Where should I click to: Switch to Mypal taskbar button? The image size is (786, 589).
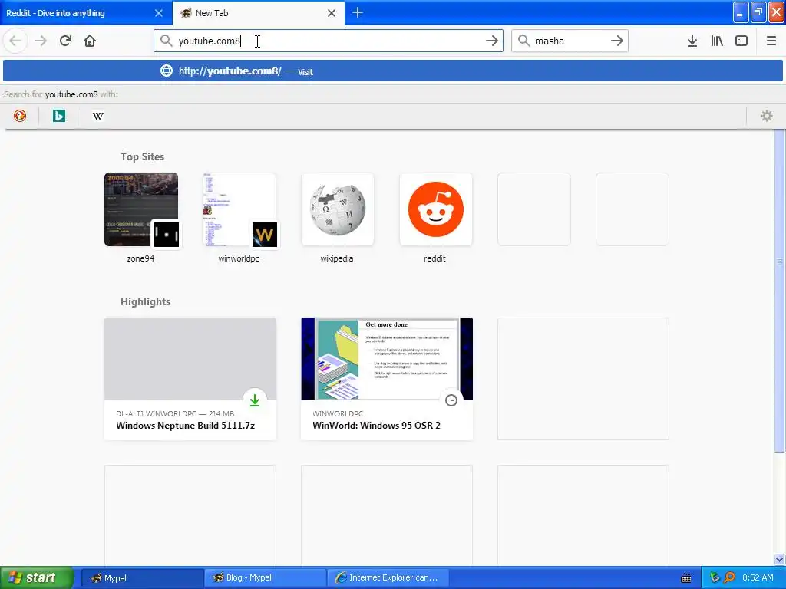[142, 577]
